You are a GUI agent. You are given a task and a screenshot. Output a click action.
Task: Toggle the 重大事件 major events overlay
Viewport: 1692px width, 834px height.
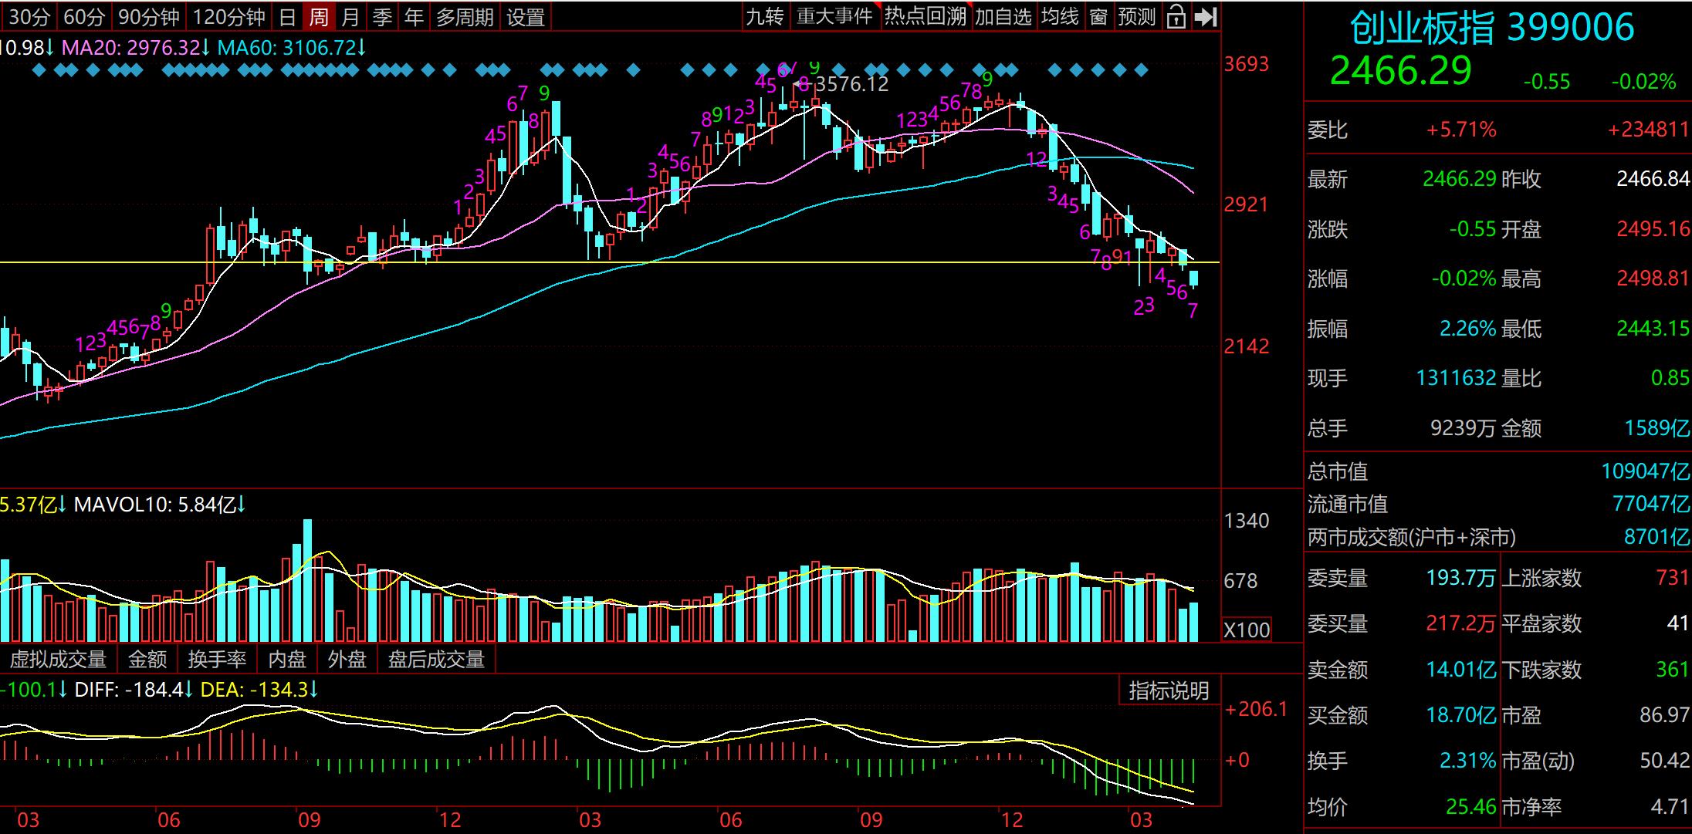click(834, 16)
